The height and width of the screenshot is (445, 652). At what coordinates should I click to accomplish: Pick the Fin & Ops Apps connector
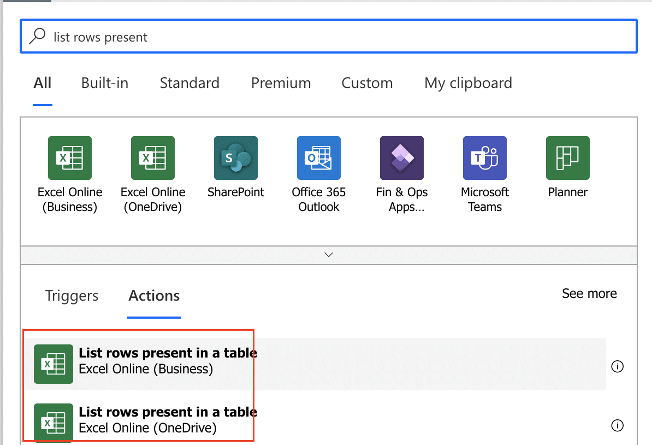click(402, 158)
